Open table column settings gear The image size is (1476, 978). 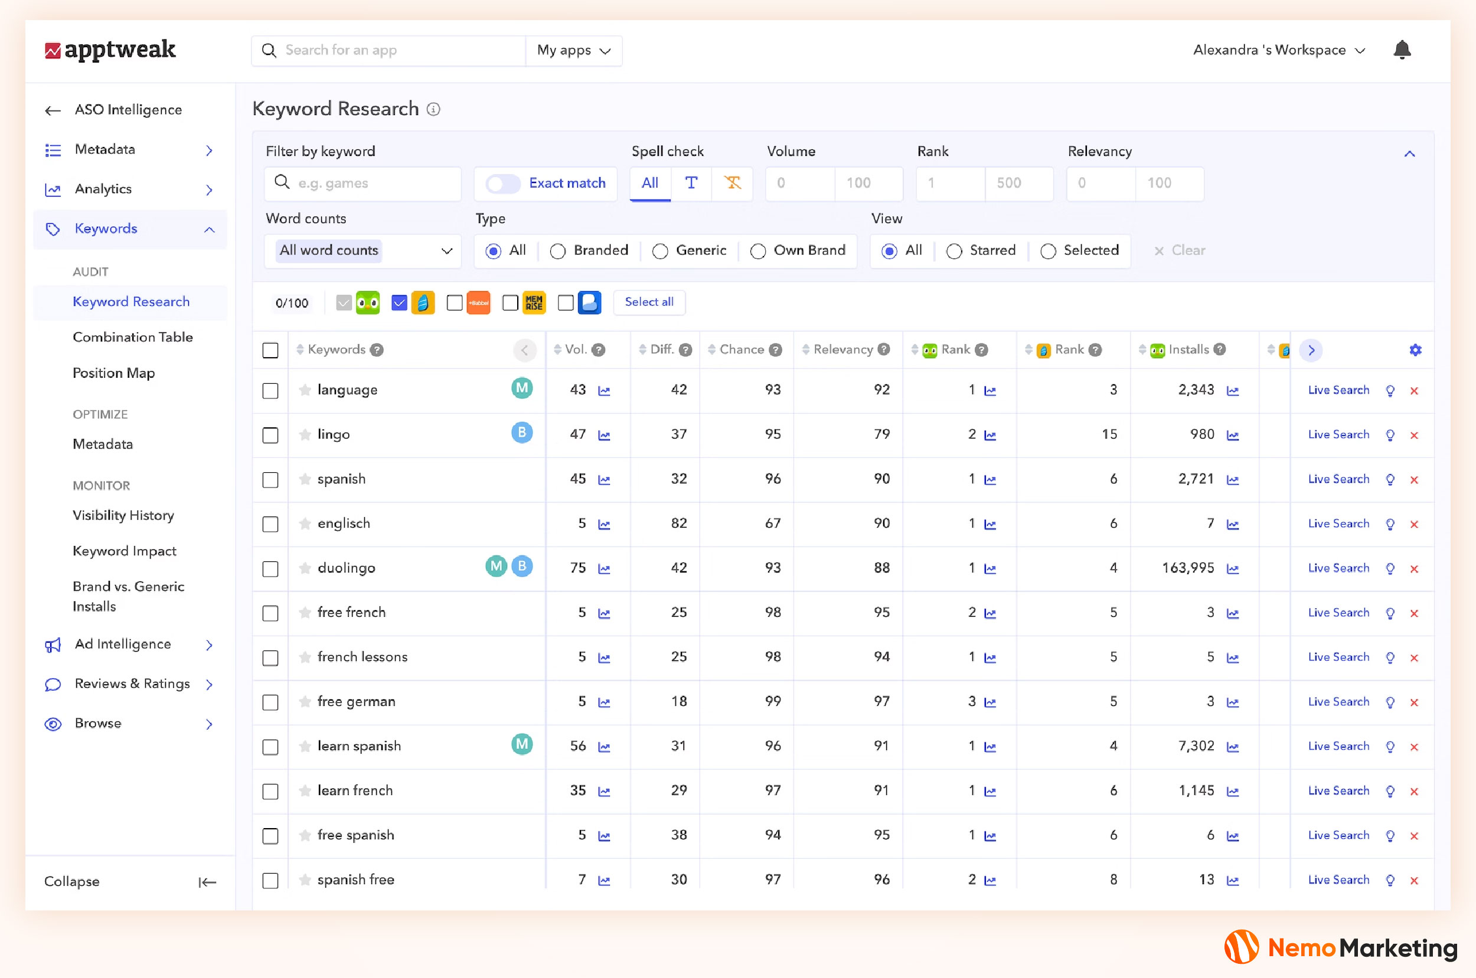(1415, 350)
